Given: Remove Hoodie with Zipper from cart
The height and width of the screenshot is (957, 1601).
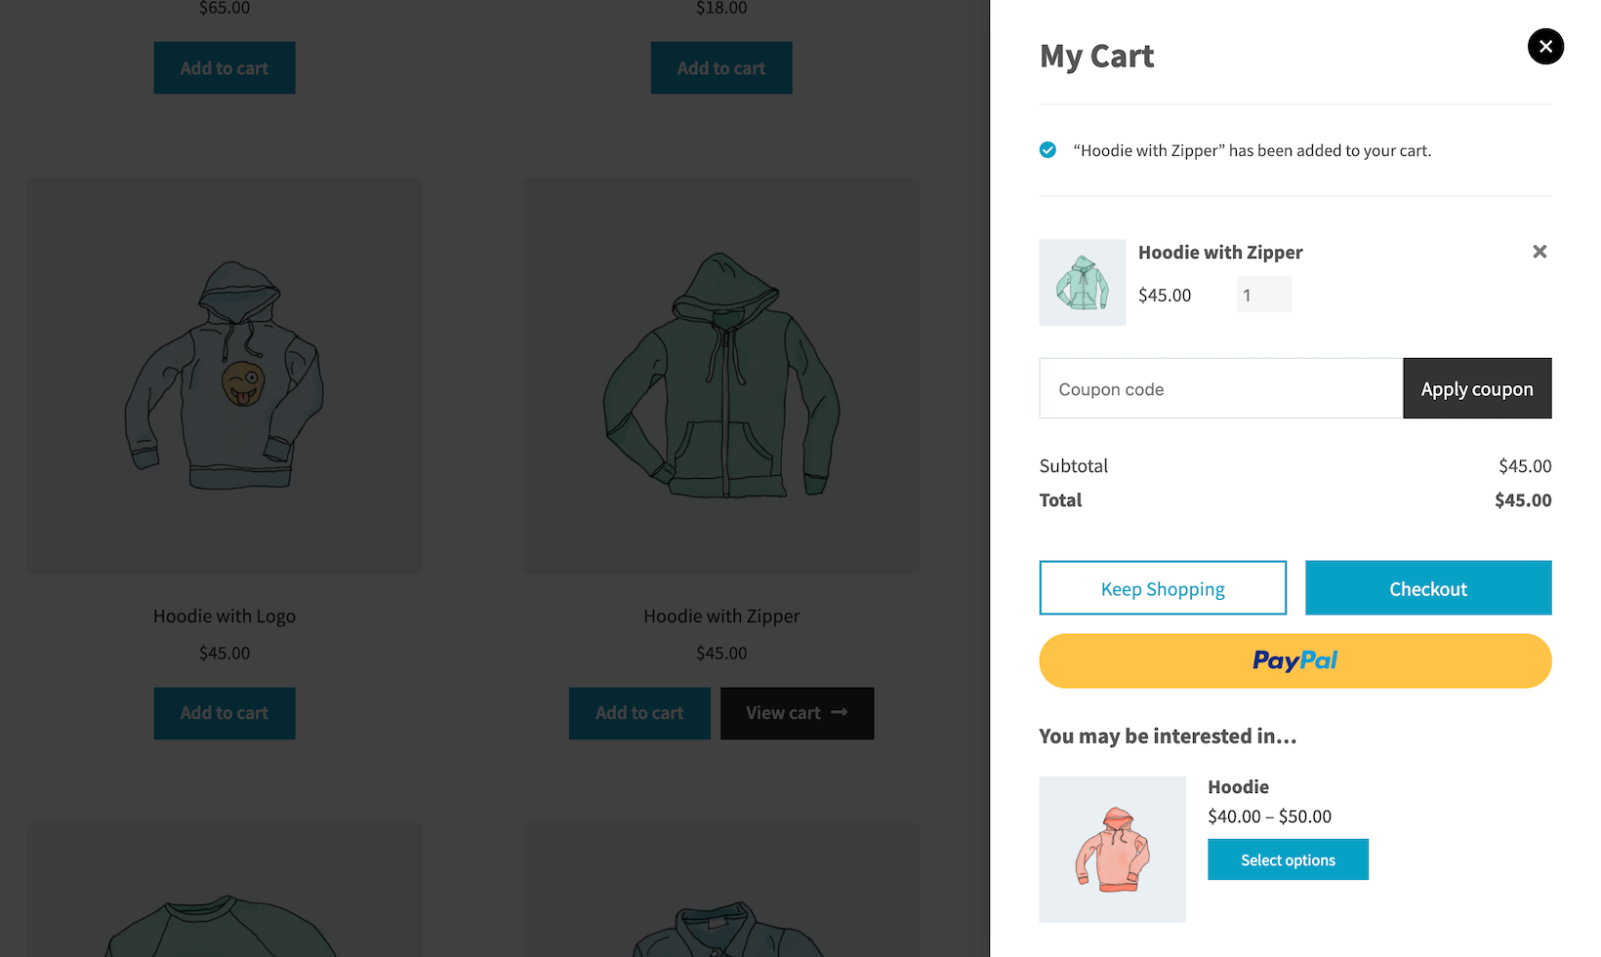Looking at the screenshot, I should click(1539, 252).
